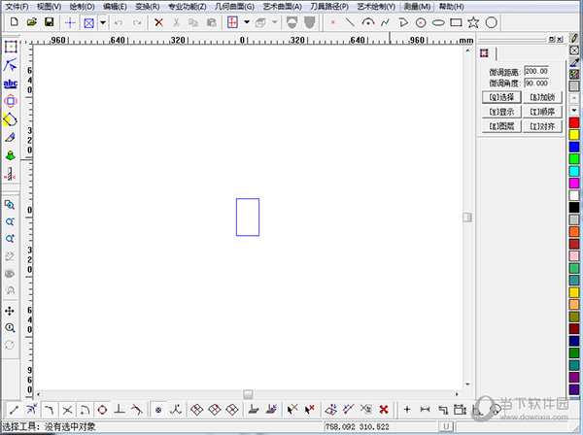Open the 刀具路径(P) menu
The image size is (583, 435).
(x=329, y=7)
